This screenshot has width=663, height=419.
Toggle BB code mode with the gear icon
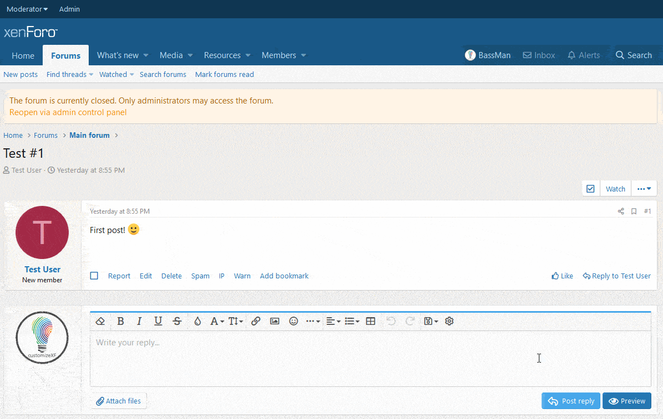(x=450, y=321)
